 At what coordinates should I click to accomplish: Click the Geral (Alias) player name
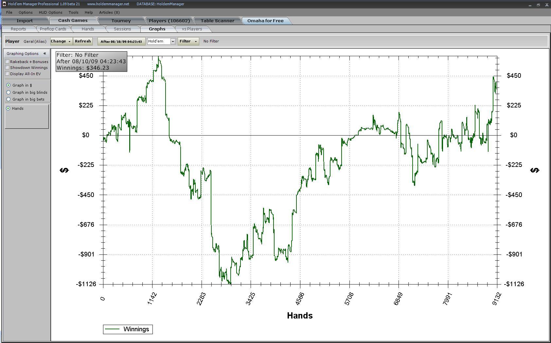(x=35, y=41)
